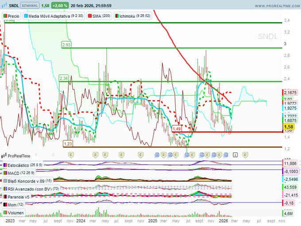301x226 pixels.
Task: Click the Estocástico panel icon
Action: coord(5,165)
